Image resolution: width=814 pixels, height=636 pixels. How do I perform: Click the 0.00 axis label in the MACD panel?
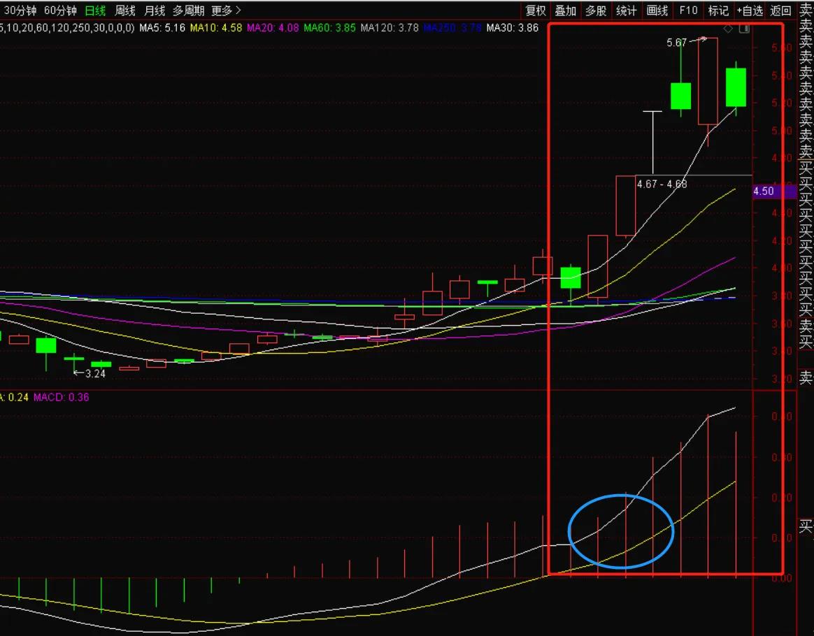[x=781, y=578]
